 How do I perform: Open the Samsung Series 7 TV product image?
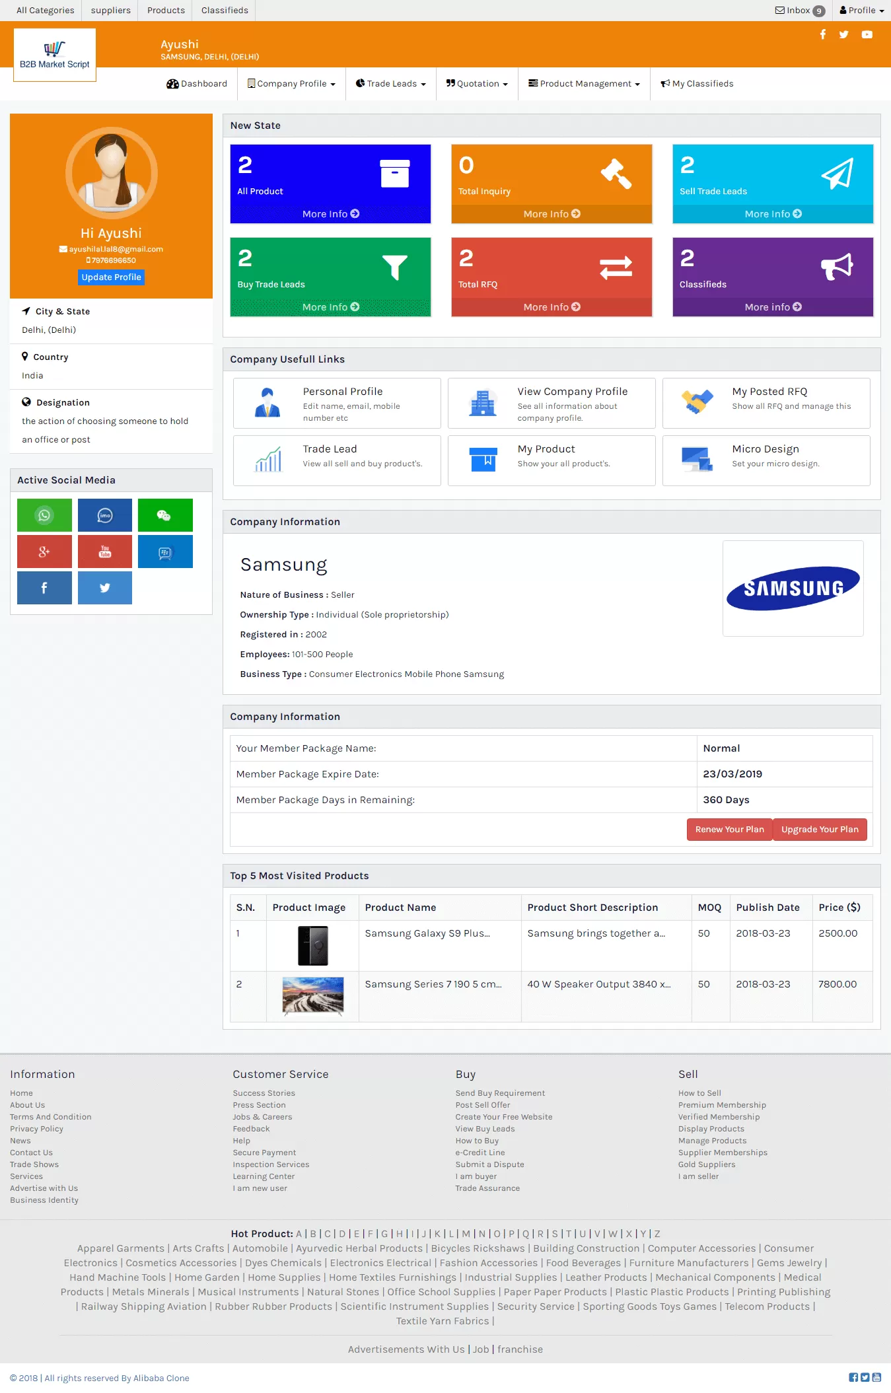click(313, 996)
